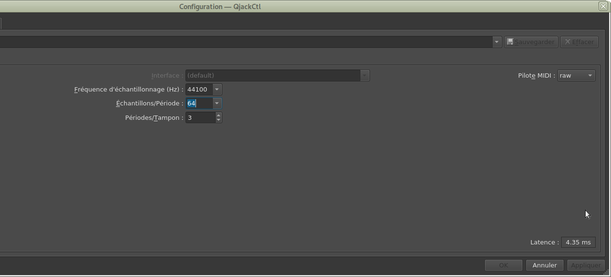Decrease Périodes/Tampon with down arrow
The image size is (611, 277).
(x=219, y=120)
